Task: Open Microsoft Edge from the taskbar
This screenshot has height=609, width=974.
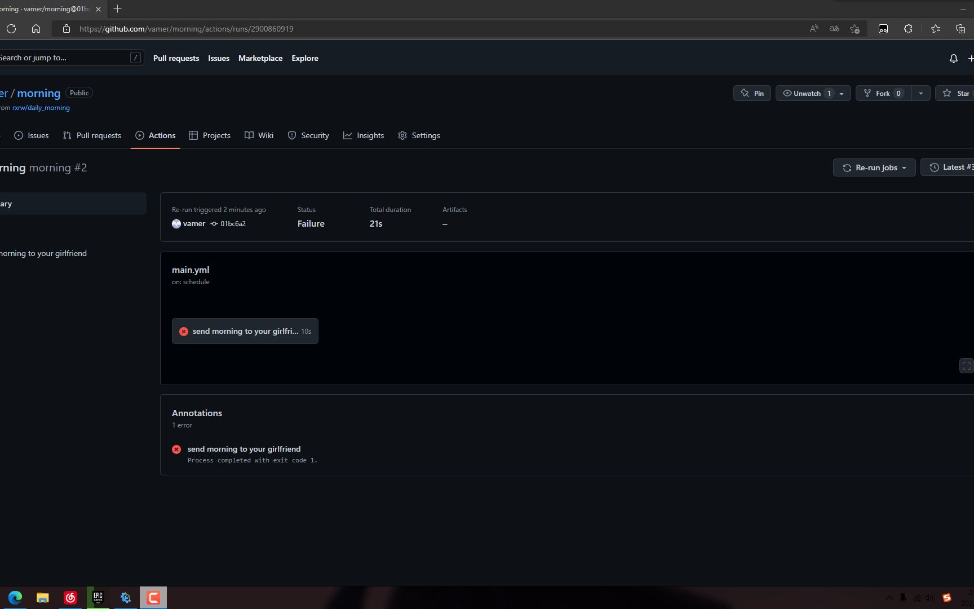Action: (15, 597)
